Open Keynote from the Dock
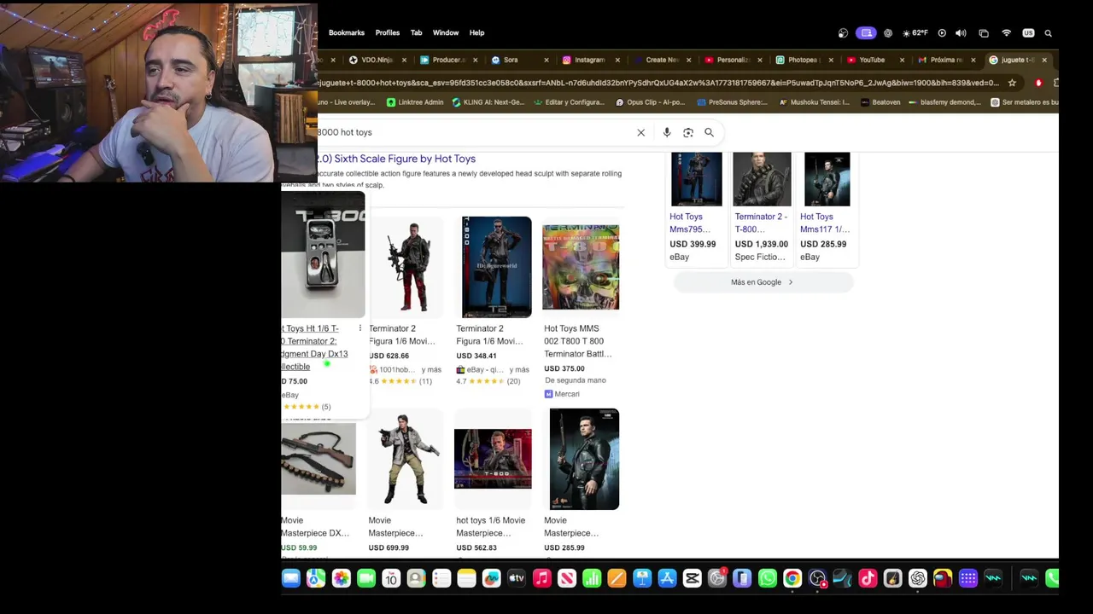Screen dimensions: 1093x614 642,579
